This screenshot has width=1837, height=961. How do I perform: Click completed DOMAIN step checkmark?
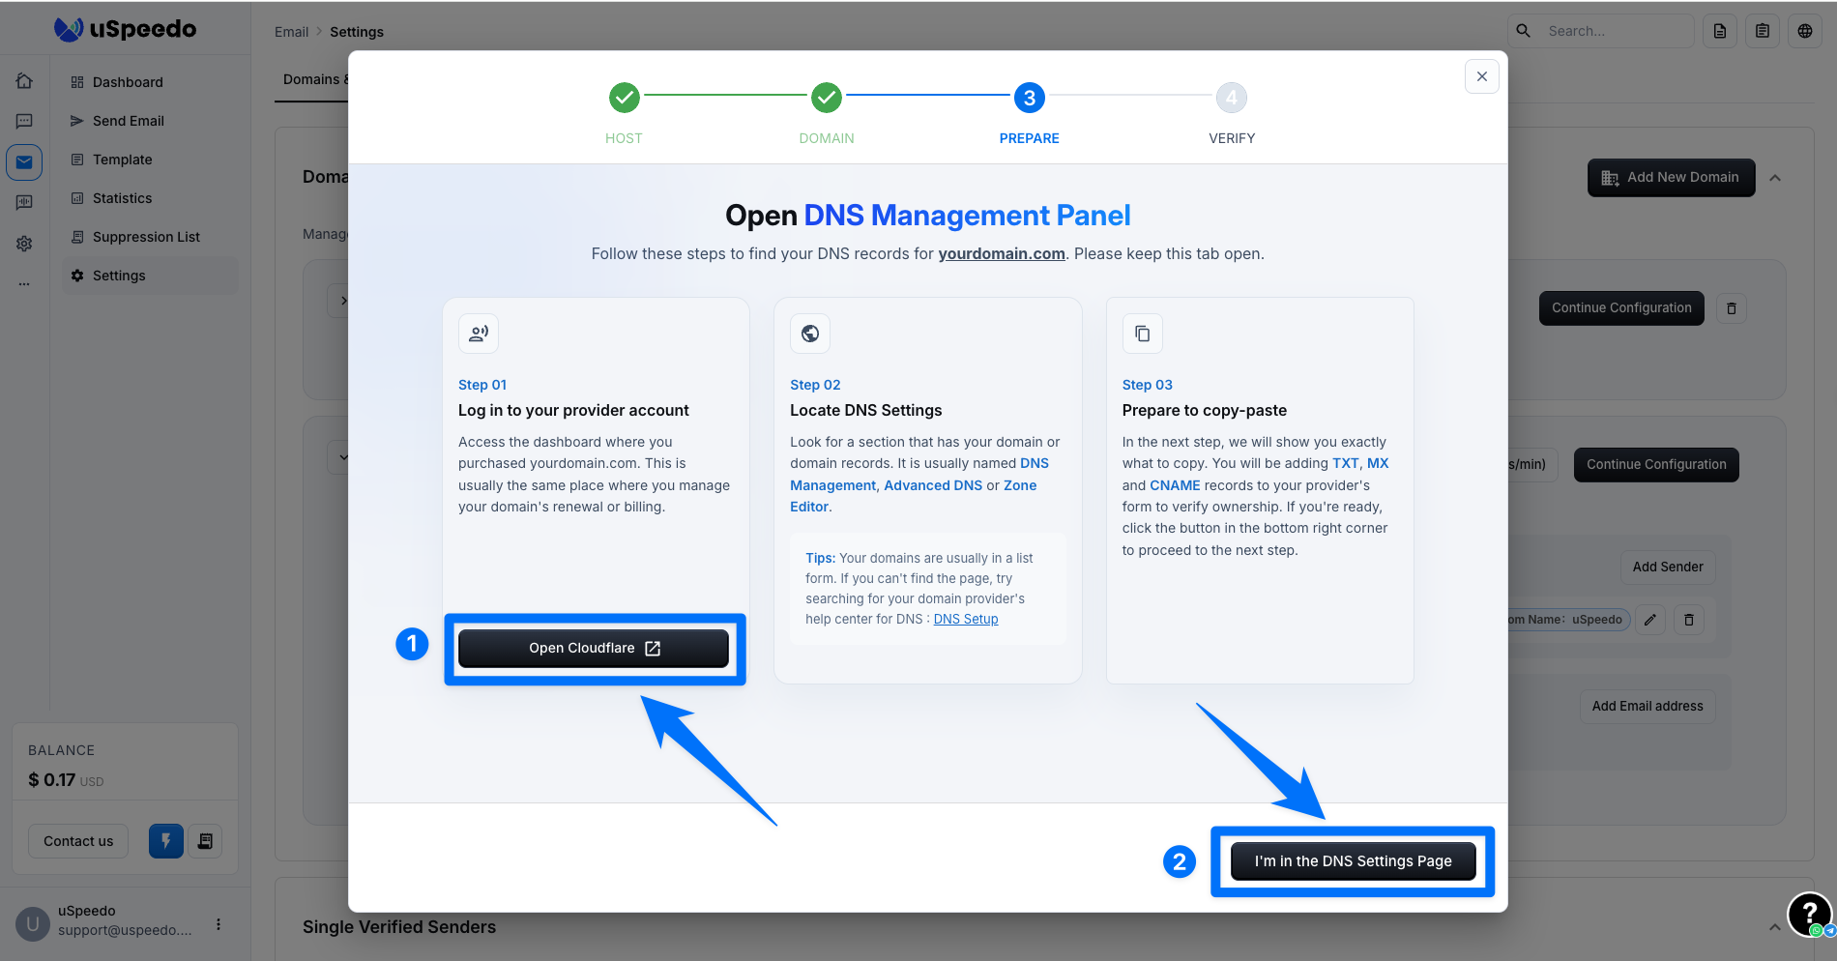pos(827,98)
